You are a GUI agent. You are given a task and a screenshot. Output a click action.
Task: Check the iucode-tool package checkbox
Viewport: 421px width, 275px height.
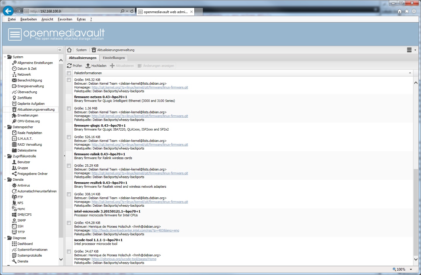point(69,251)
